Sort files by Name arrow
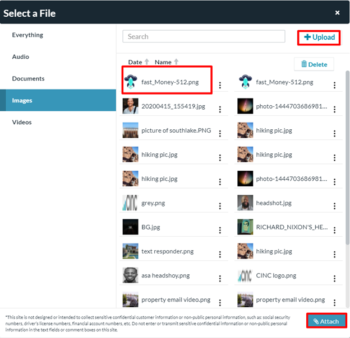This screenshot has width=350, height=338. coord(176,62)
